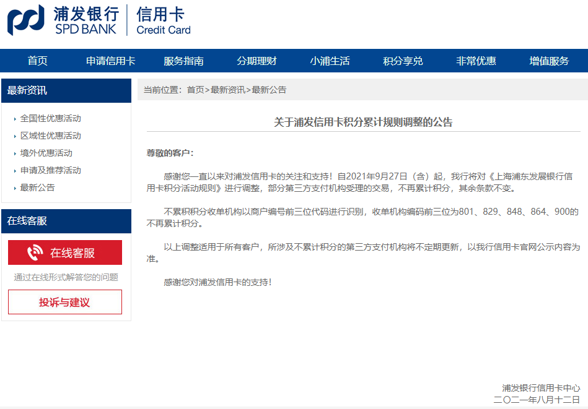Select 服务指南 in the navigation bar
The width and height of the screenshot is (588, 409).
click(x=183, y=61)
